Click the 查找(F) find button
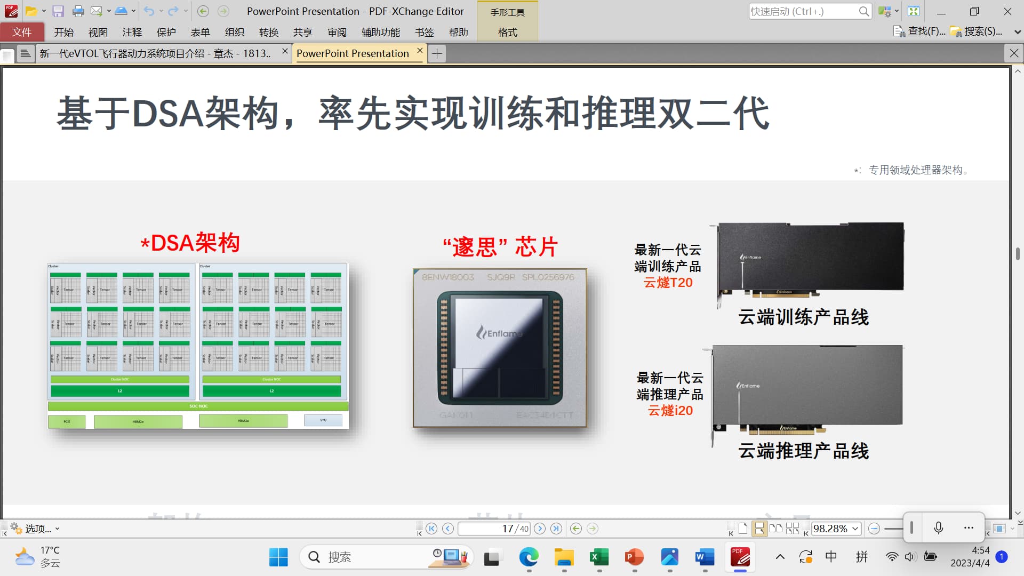The image size is (1024, 576). pos(919,31)
